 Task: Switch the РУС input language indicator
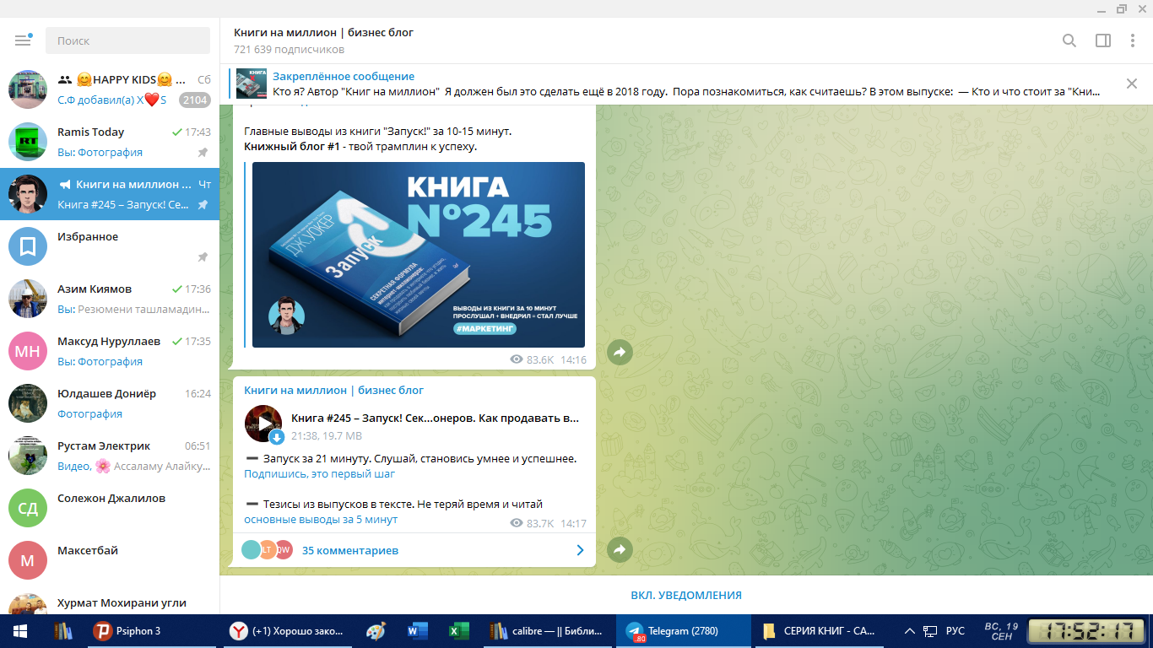[955, 631]
